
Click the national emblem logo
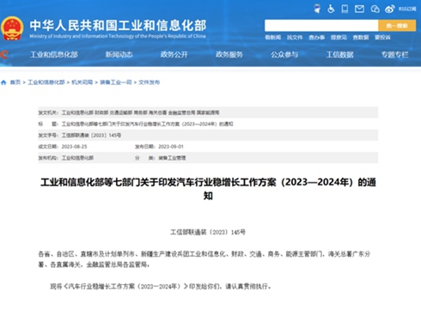click(12, 28)
